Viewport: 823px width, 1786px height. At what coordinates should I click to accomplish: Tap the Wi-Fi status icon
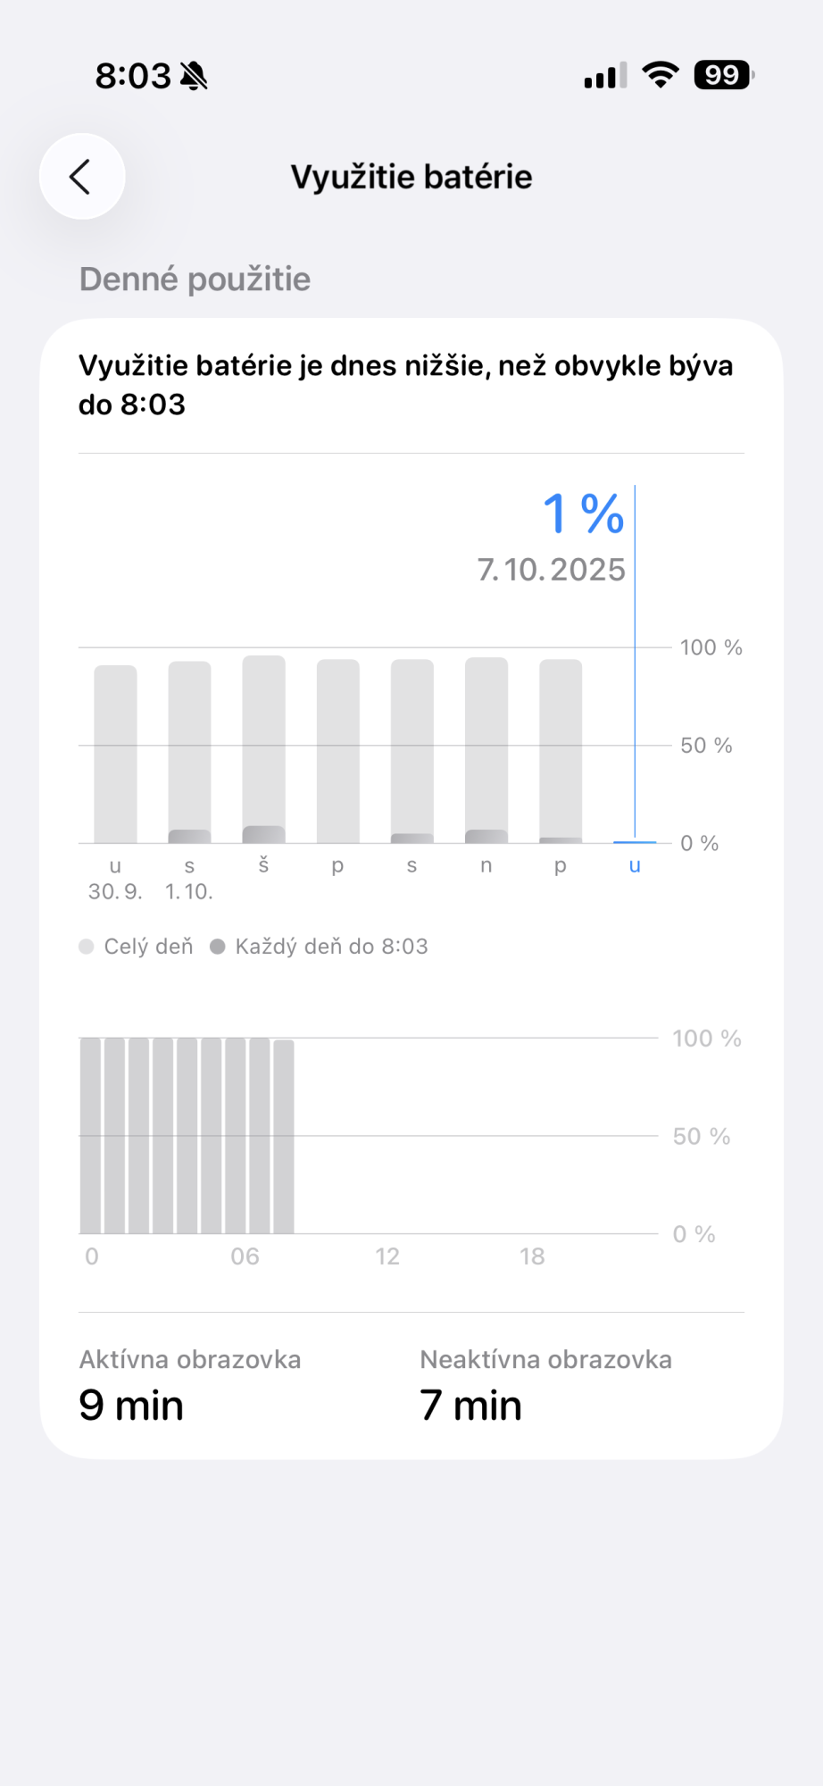tap(660, 75)
